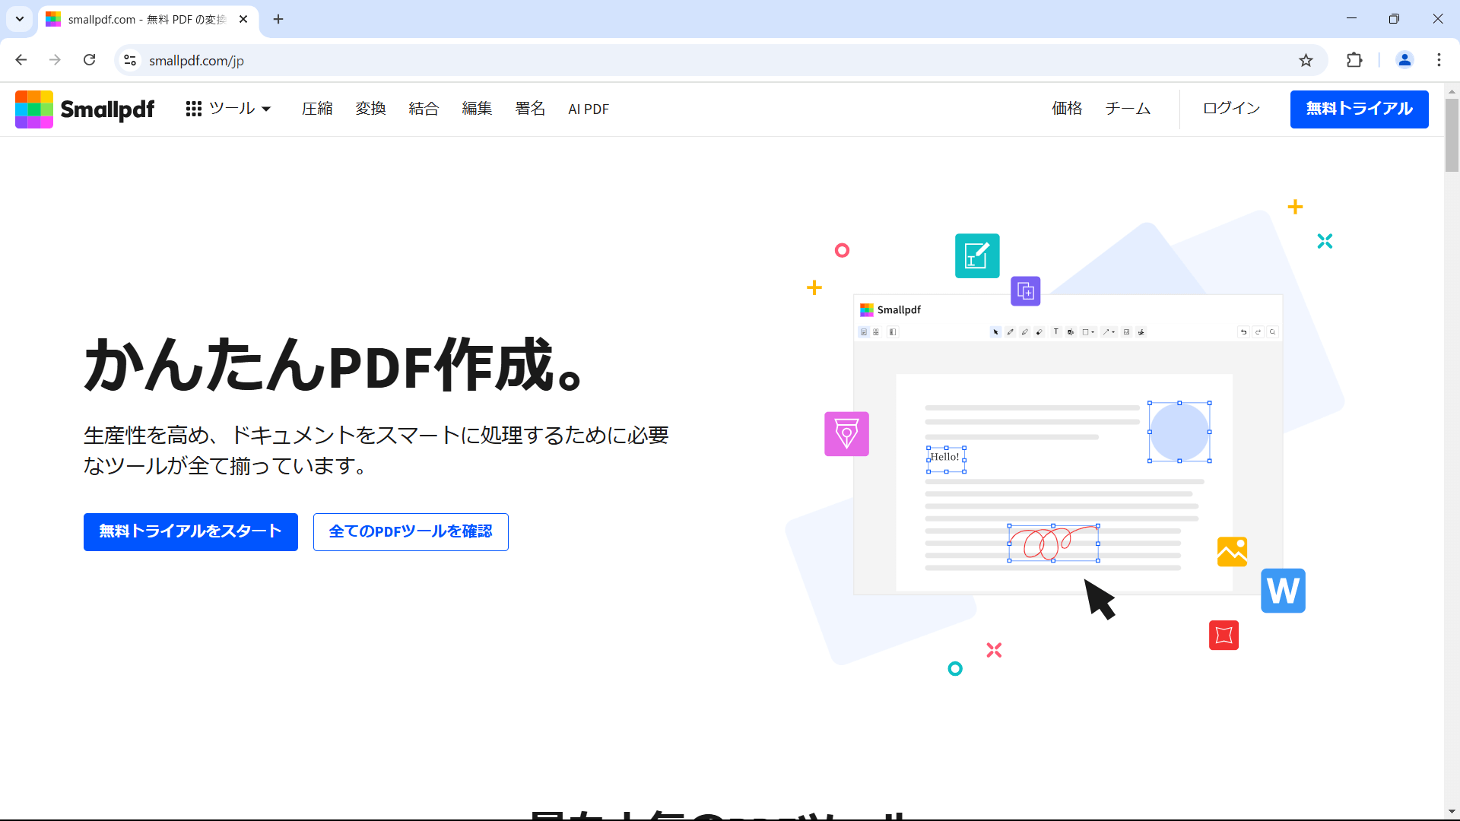1460x821 pixels.
Task: Click the vertical scrollbar thumb
Action: point(1452,135)
